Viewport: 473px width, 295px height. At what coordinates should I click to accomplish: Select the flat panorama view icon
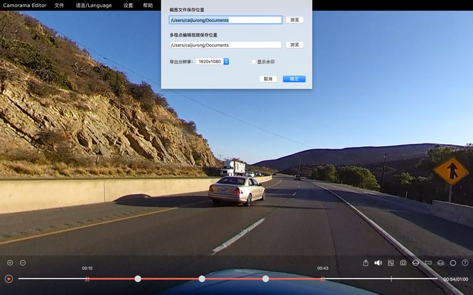tap(428, 263)
